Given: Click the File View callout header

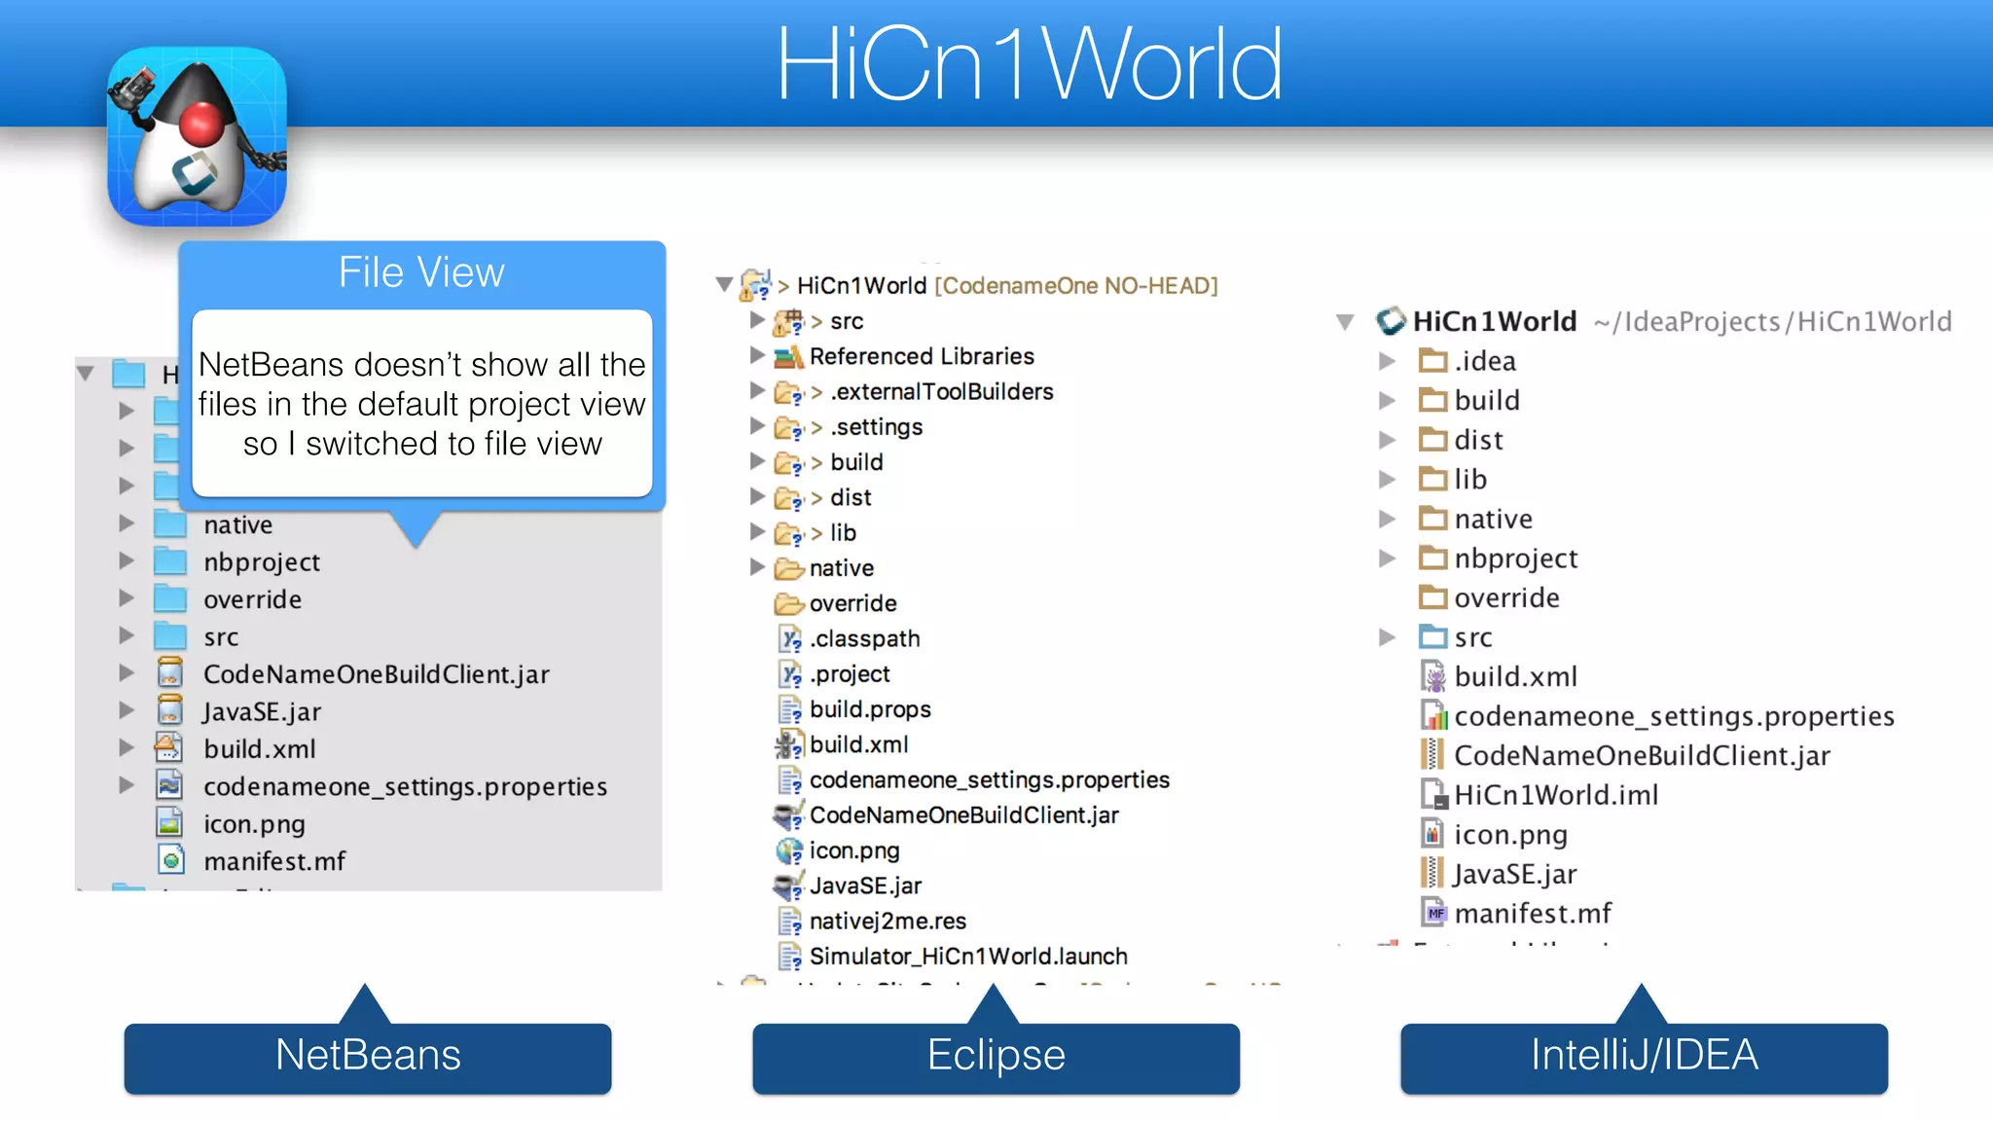Looking at the screenshot, I should click(x=421, y=272).
